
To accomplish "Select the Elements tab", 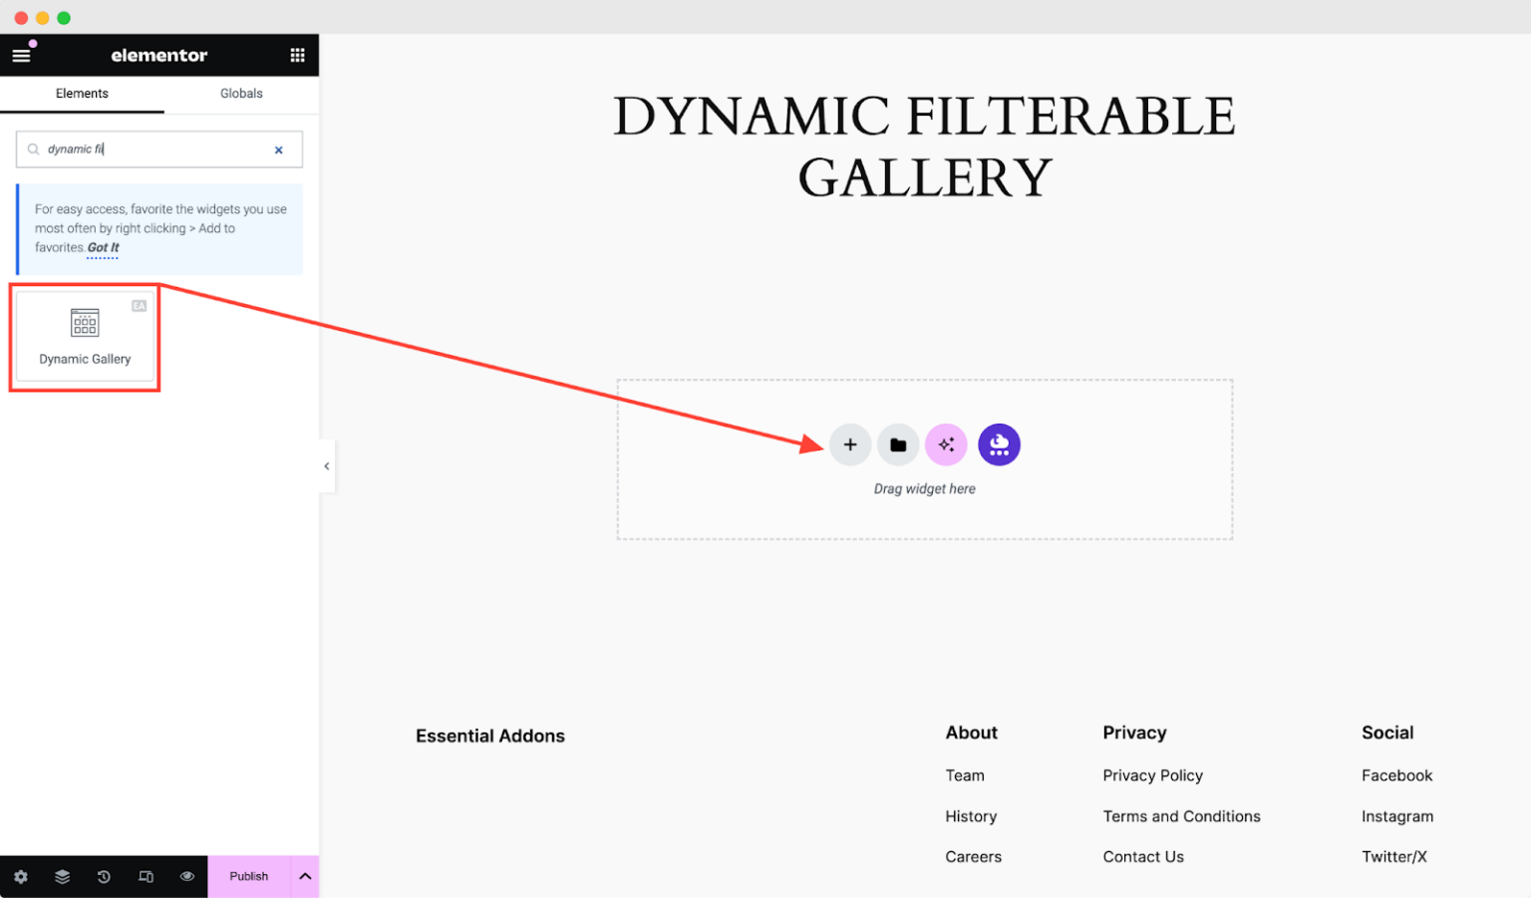I will point(82,94).
